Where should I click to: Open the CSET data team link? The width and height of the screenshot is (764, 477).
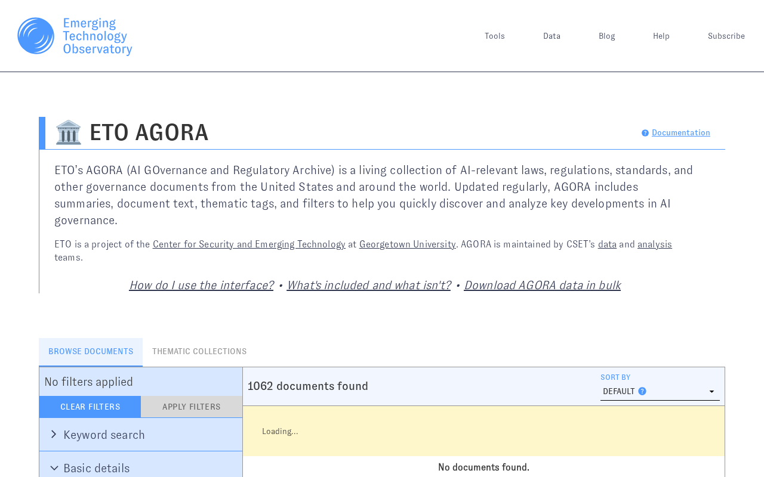607,244
